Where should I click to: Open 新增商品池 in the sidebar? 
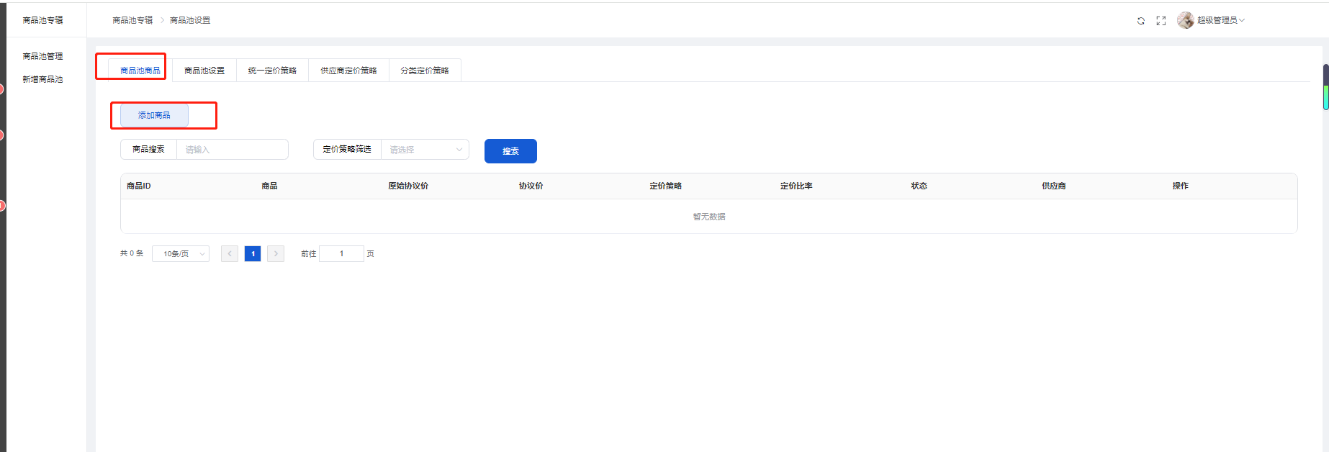[42, 79]
